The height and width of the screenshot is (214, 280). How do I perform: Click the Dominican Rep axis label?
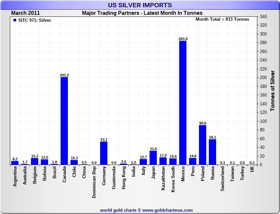(x=94, y=182)
